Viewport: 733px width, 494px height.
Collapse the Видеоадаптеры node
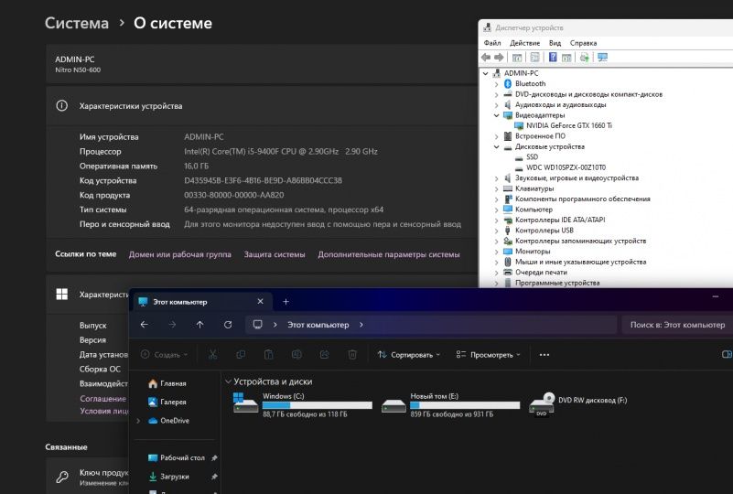pyautogui.click(x=497, y=115)
